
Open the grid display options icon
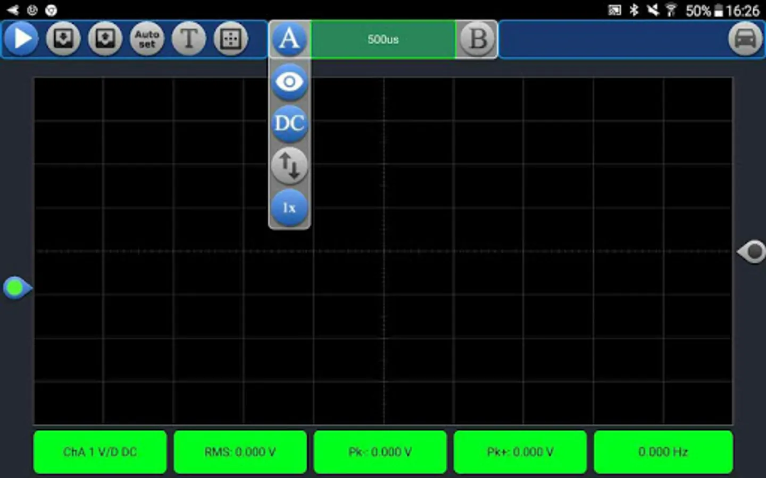point(231,39)
